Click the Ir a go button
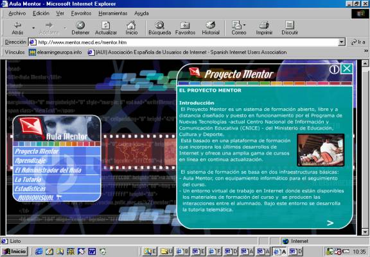Image resolution: width=370 pixels, height=257 pixels. (358, 42)
